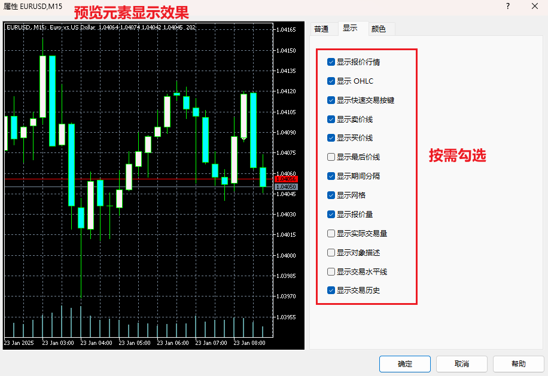Uncheck 显示卖价线 checkbox
This screenshot has width=548, height=376.
pos(331,119)
